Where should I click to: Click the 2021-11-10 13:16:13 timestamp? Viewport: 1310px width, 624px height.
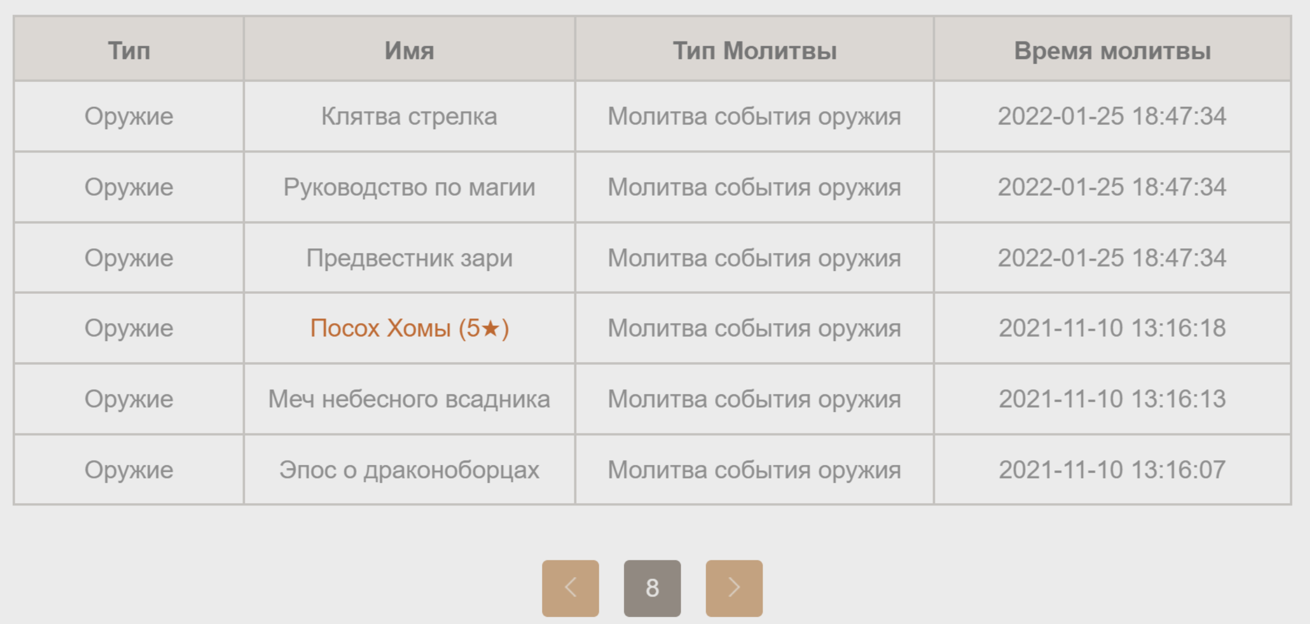(x=1112, y=399)
